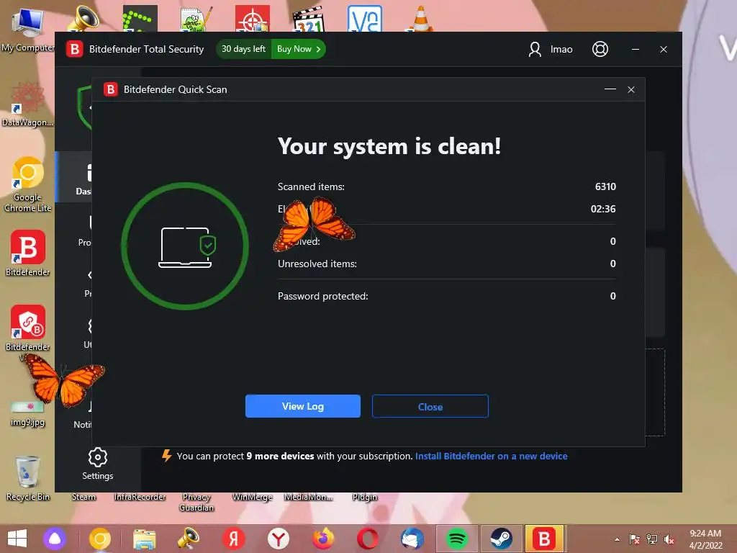Open img9.jpg desktop file
Viewport: 737px width, 553px height.
pos(28,414)
